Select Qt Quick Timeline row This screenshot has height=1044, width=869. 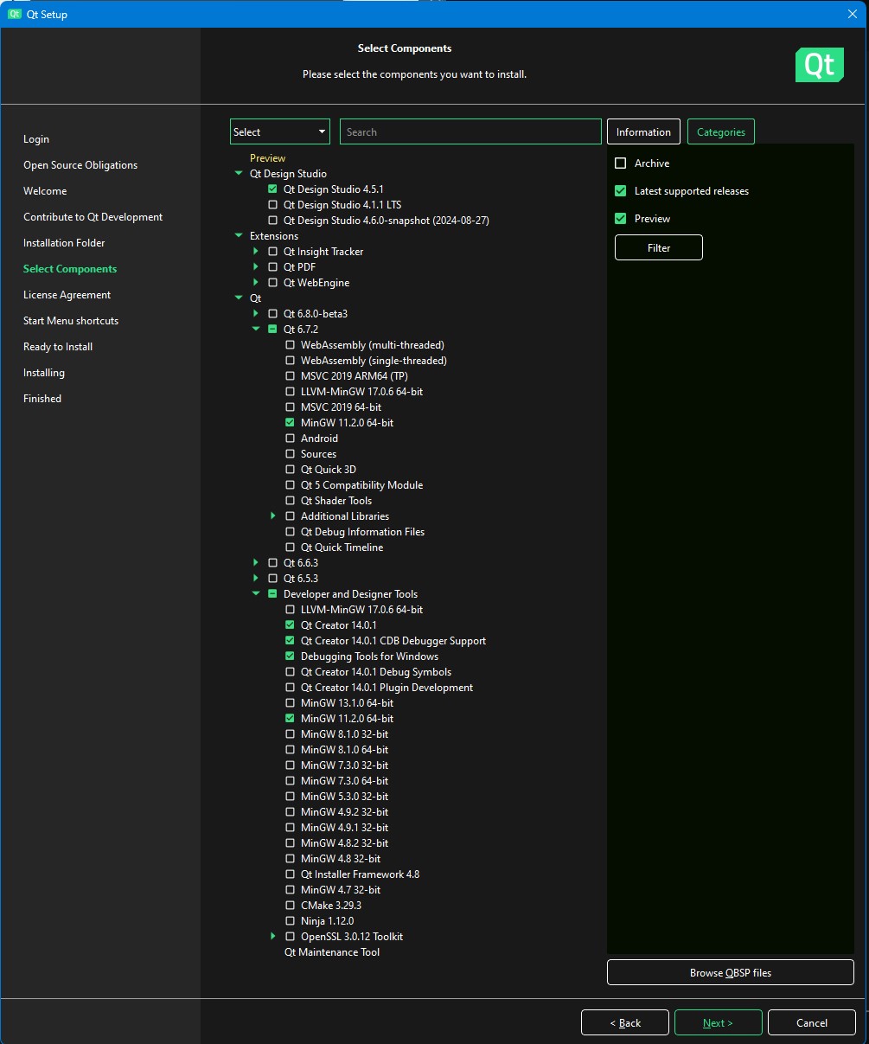point(342,548)
